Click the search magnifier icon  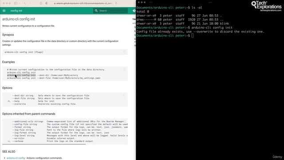coord(96,11)
